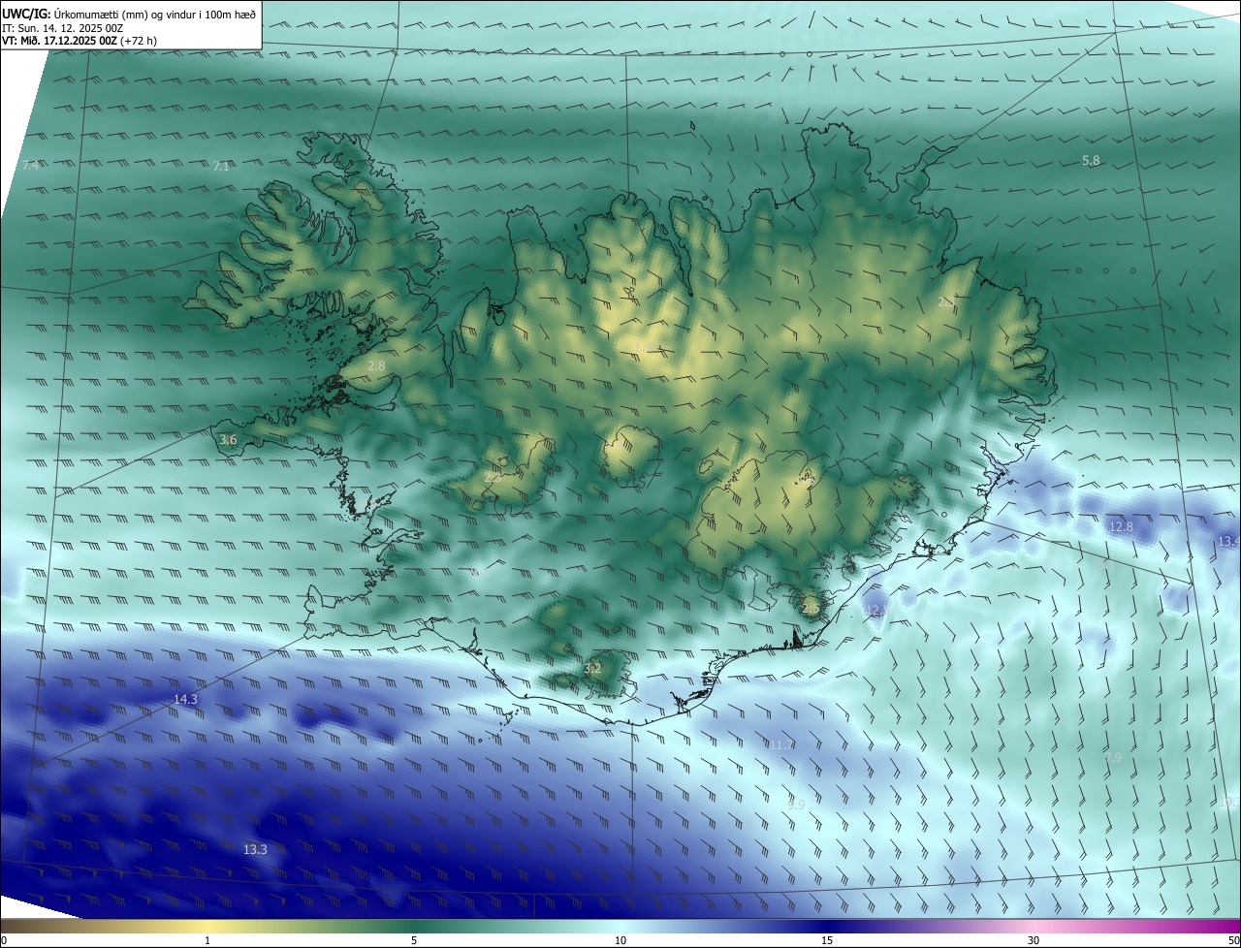Pick the 2.8 value label on the map

[x=376, y=366]
